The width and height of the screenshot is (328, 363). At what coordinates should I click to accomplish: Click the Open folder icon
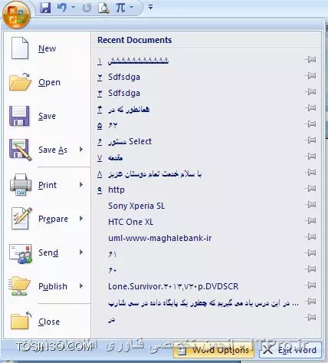[20, 82]
